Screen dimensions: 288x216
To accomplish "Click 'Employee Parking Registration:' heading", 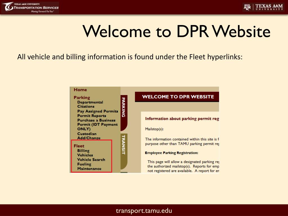I will 172,153.
